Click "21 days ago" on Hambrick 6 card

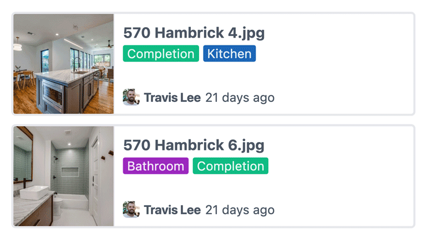coord(240,210)
